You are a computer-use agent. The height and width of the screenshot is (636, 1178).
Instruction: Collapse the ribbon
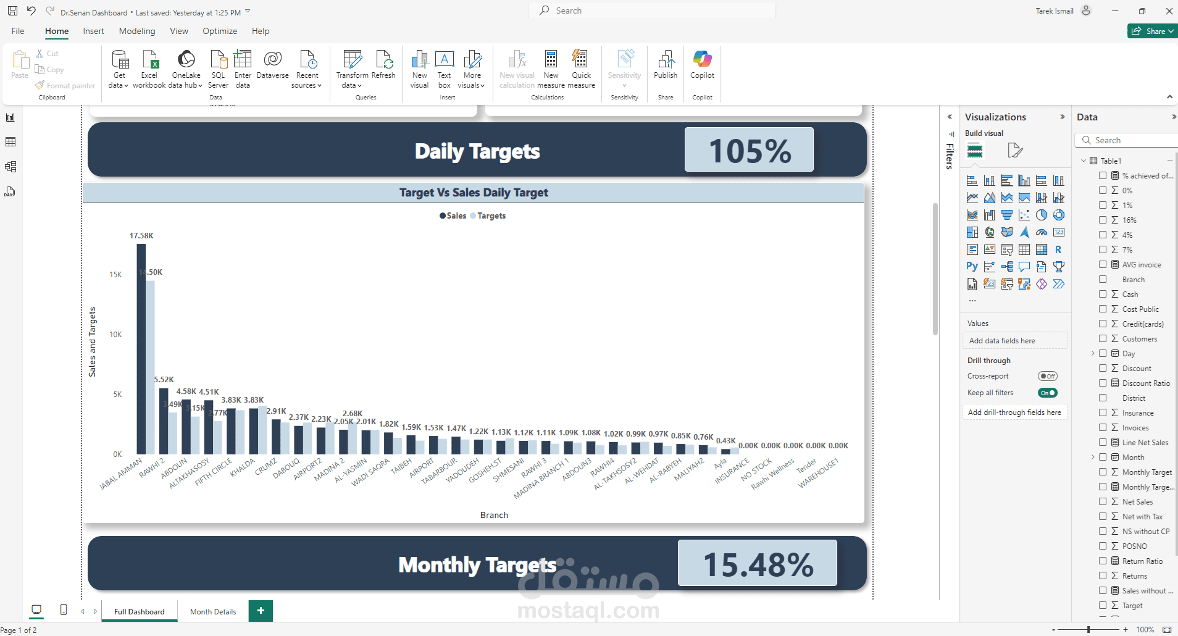point(1169,97)
